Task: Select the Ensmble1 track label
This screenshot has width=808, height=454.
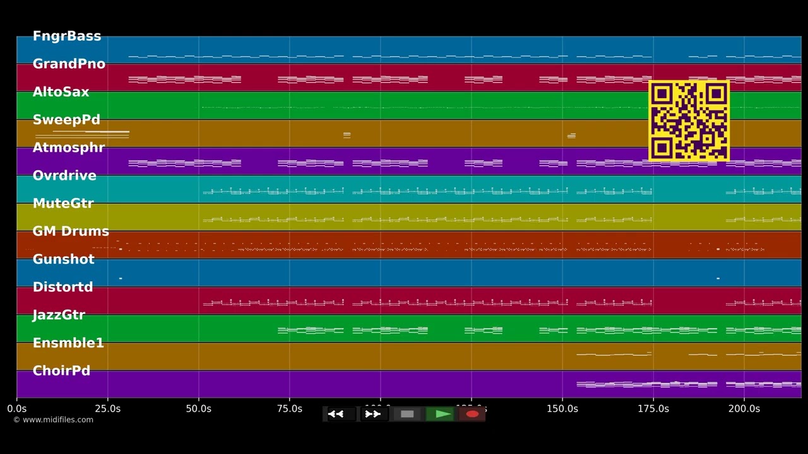Action: pyautogui.click(x=68, y=343)
